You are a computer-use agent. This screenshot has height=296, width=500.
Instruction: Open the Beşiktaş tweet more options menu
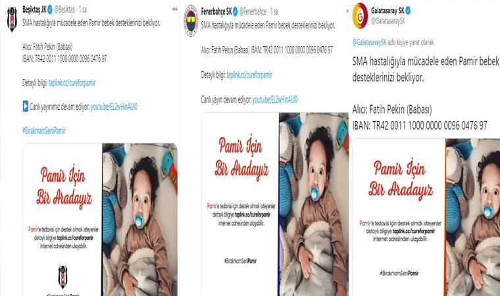click(x=175, y=9)
